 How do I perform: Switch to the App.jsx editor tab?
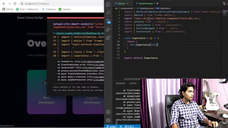[121, 3]
